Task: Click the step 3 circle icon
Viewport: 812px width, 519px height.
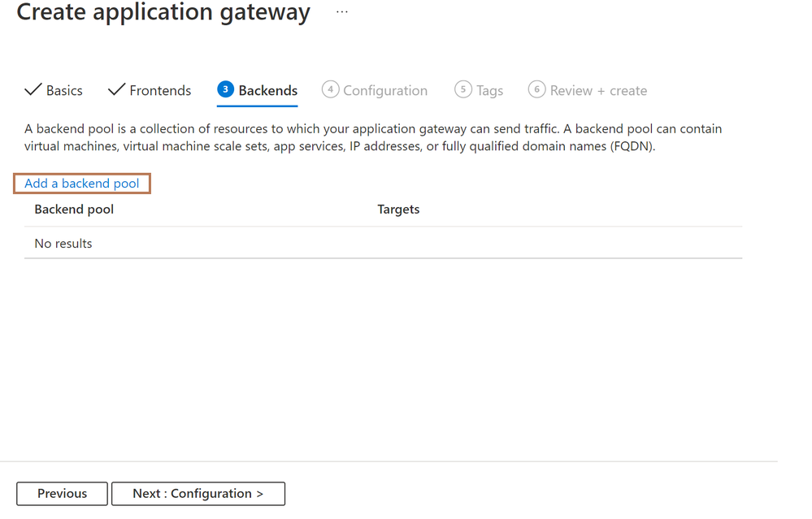Action: pyautogui.click(x=225, y=89)
